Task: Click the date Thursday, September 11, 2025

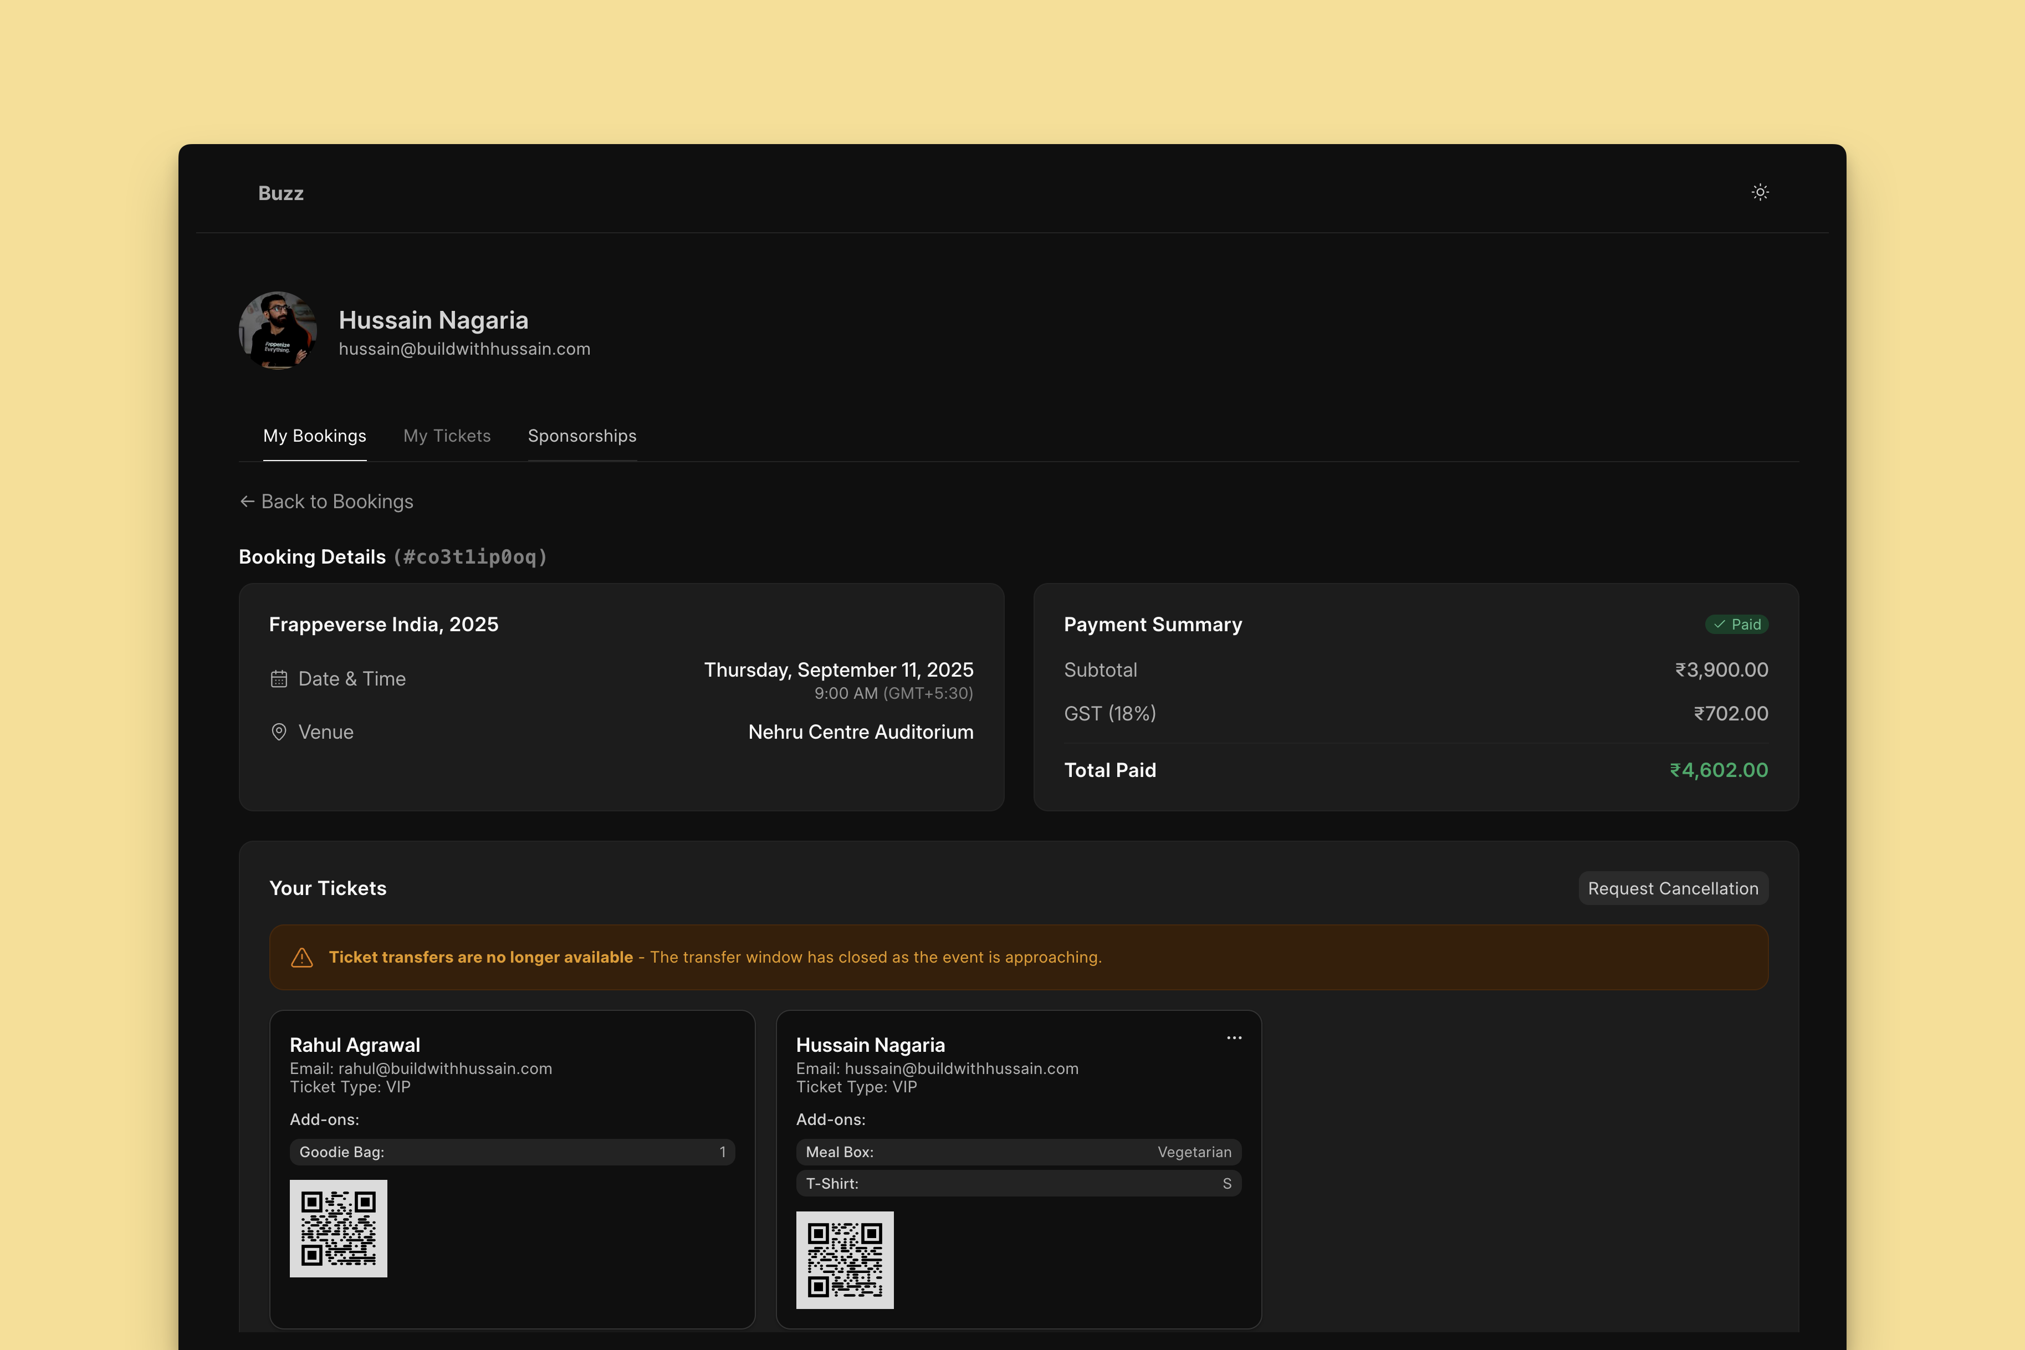Action: [838, 670]
